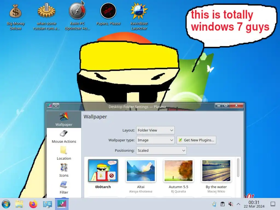This screenshot has width=280, height=210.
Task: Minimize the Desktop Folder Settings window
Action: 218,105
